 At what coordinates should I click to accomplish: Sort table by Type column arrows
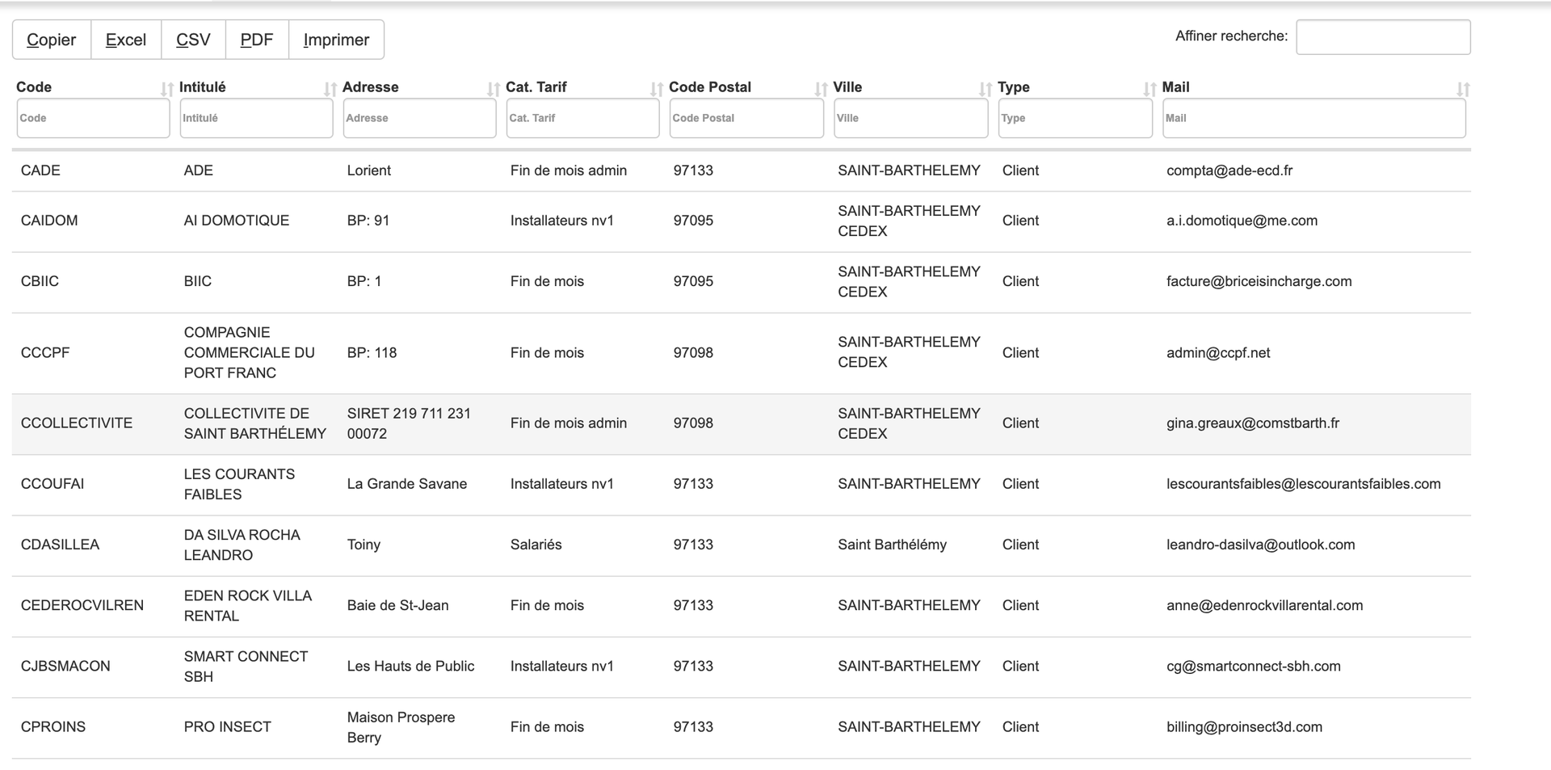(x=1149, y=90)
